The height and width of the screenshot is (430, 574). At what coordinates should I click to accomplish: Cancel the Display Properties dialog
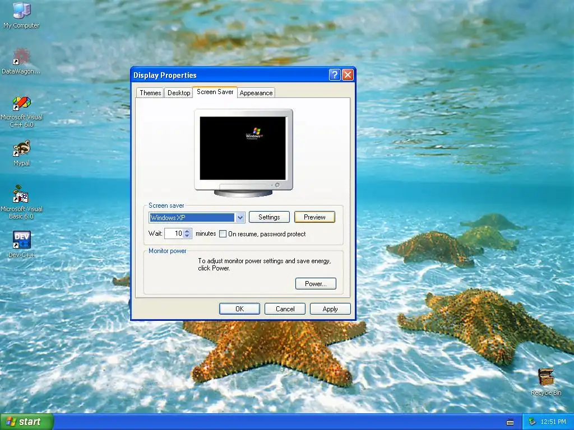[x=285, y=309]
